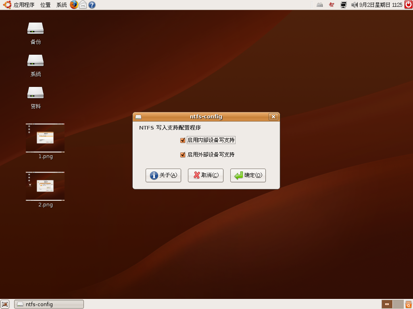Screen dimensions: 413x309
Task: Launch the Evolution mail icon in the panel
Action: [x=83, y=5]
